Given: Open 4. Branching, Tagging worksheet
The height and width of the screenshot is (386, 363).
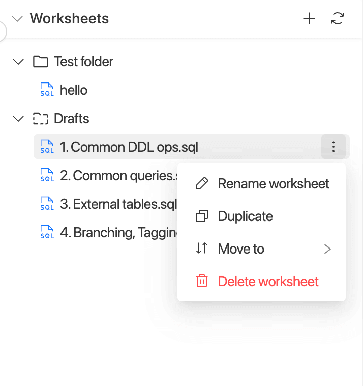Looking at the screenshot, I should coord(119,233).
